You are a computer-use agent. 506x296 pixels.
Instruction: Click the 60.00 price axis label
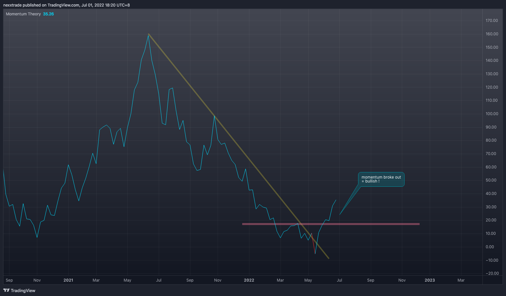[x=491, y=167]
